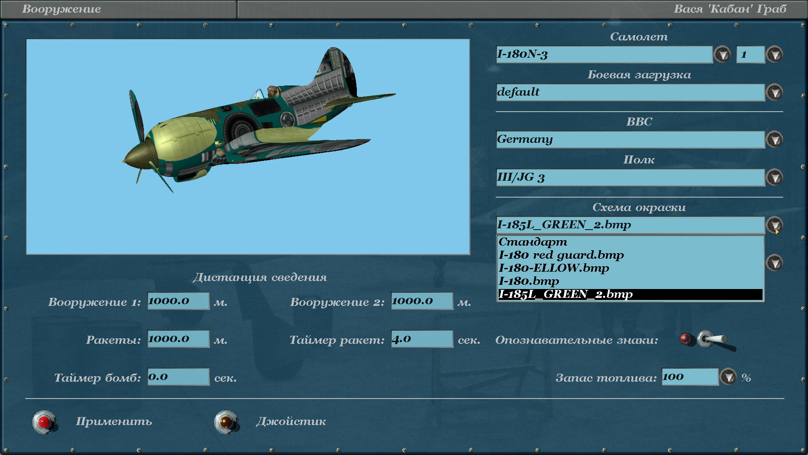Open the Запас топлива percentage dropdown
This screenshot has height=455, width=808.
(x=728, y=377)
